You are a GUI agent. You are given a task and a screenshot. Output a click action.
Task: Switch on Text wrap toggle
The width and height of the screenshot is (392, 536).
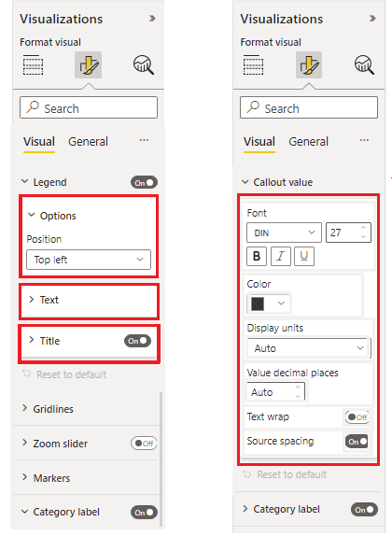pos(357,417)
